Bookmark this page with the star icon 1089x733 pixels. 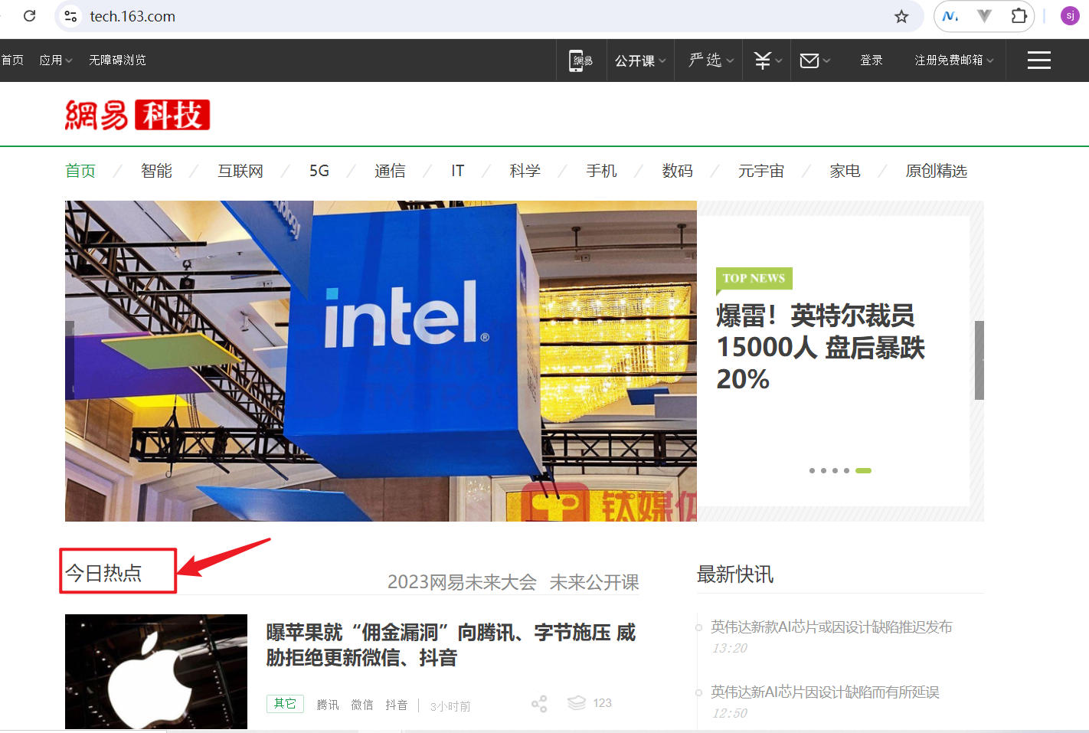[901, 16]
